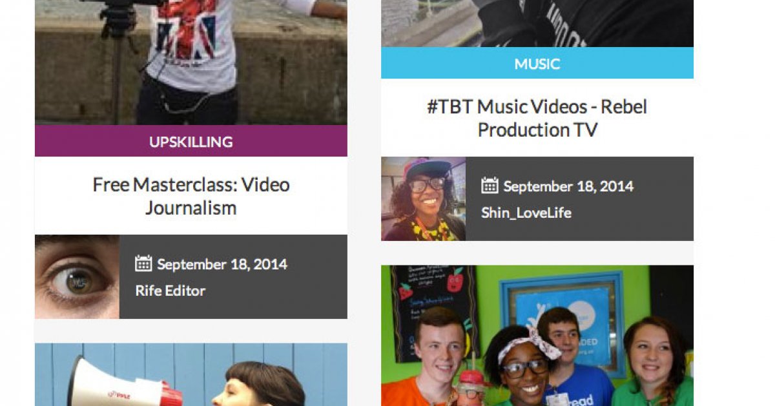Click the calendar icon beside Rife Editor's date

[x=143, y=264]
